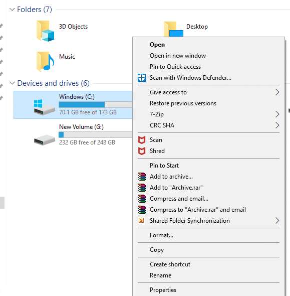
Task: Open the 7-Zip menu entry
Action: pyautogui.click(x=208, y=114)
